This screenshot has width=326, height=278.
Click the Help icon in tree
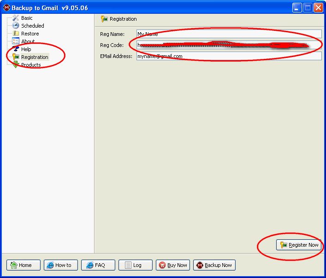pyautogui.click(x=16, y=49)
